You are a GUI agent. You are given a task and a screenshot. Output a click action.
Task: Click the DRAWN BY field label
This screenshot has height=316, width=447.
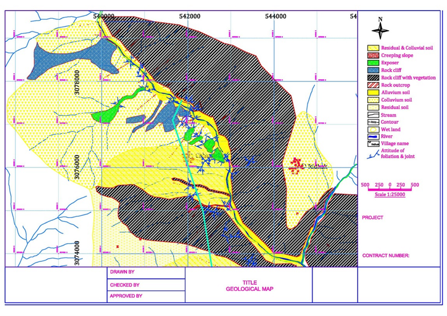121,273
